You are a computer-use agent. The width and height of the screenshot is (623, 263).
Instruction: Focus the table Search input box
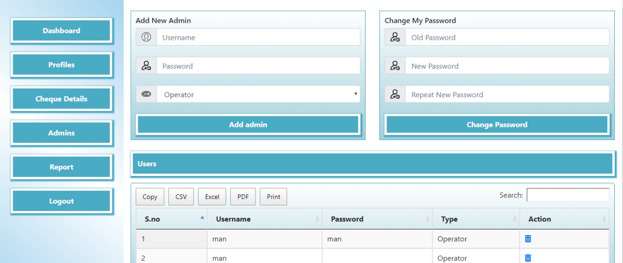pos(568,195)
